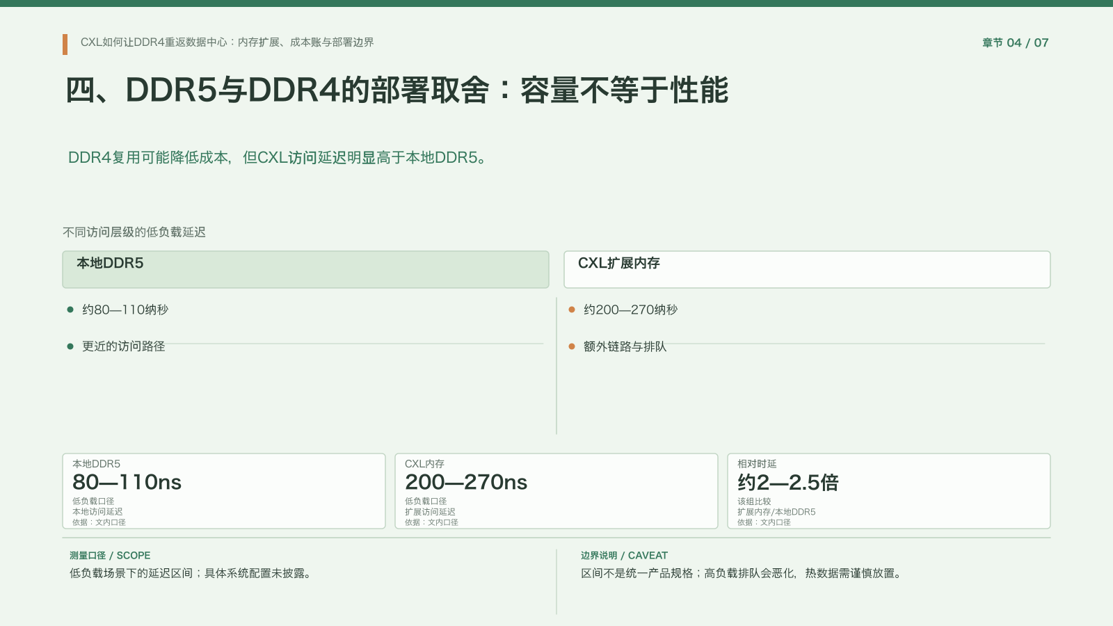Select the text 本地访问延迟 in first card
The image size is (1113, 626).
[97, 512]
